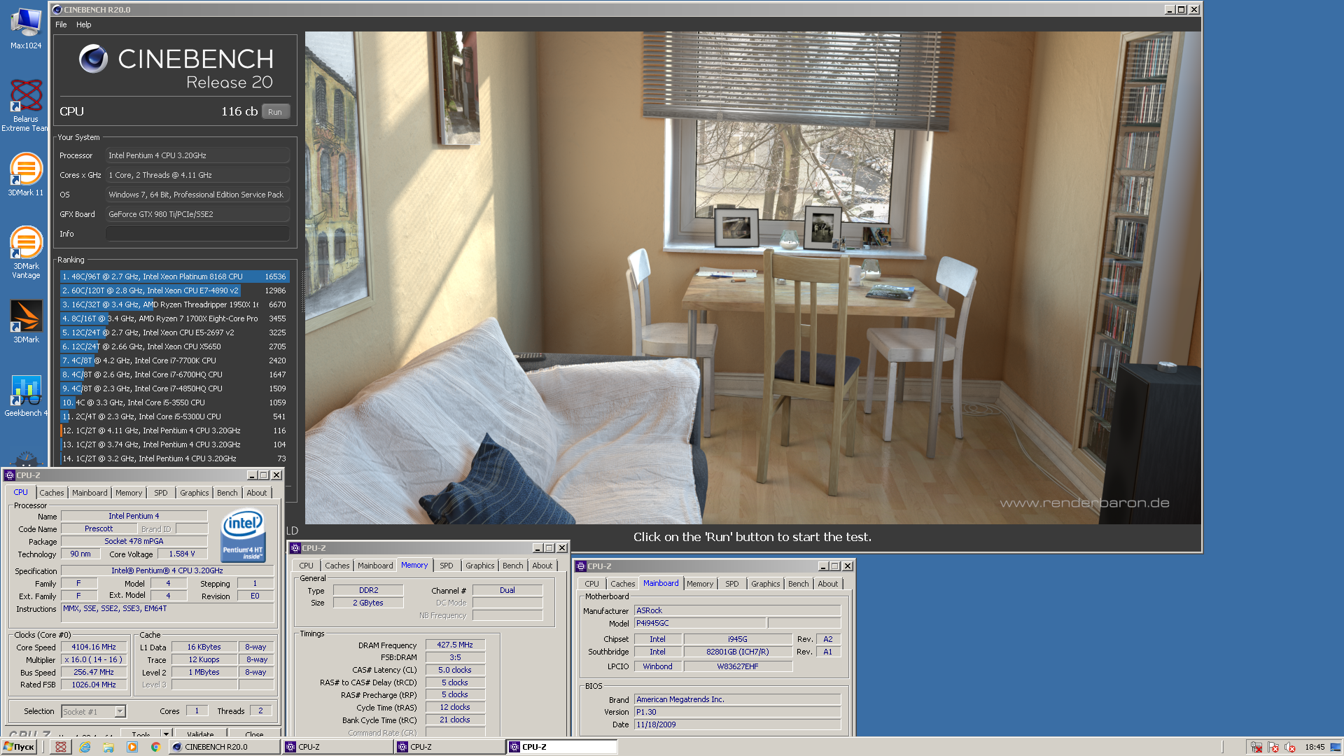The height and width of the screenshot is (756, 1344).
Task: Click the first CPU-Z taskbar button
Action: pos(337,747)
